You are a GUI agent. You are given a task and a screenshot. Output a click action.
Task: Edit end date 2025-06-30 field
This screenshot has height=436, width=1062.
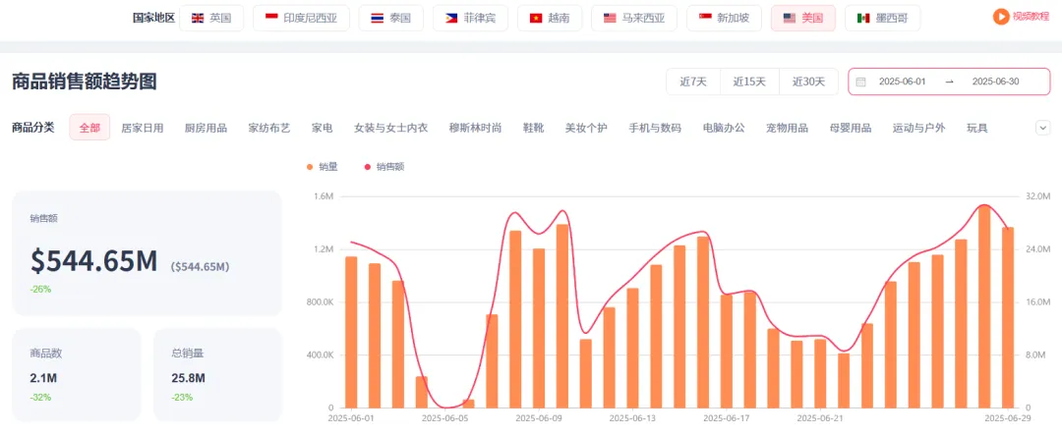(995, 82)
